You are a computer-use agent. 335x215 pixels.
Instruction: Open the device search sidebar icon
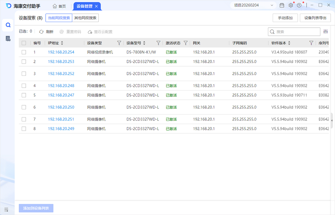click(8, 25)
